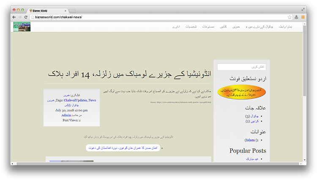
Task: Bookmark this page with the star icon
Action: pos(290,17)
